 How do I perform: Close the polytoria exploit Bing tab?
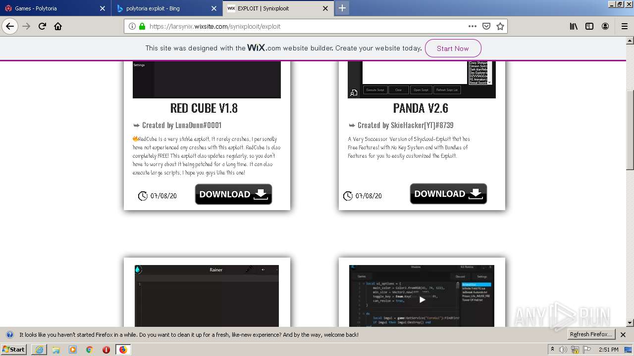214,8
